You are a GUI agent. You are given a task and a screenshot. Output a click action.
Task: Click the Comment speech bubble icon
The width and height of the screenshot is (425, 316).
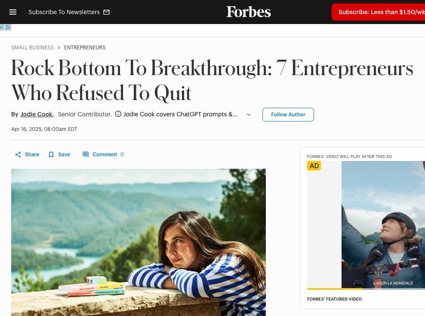(86, 155)
